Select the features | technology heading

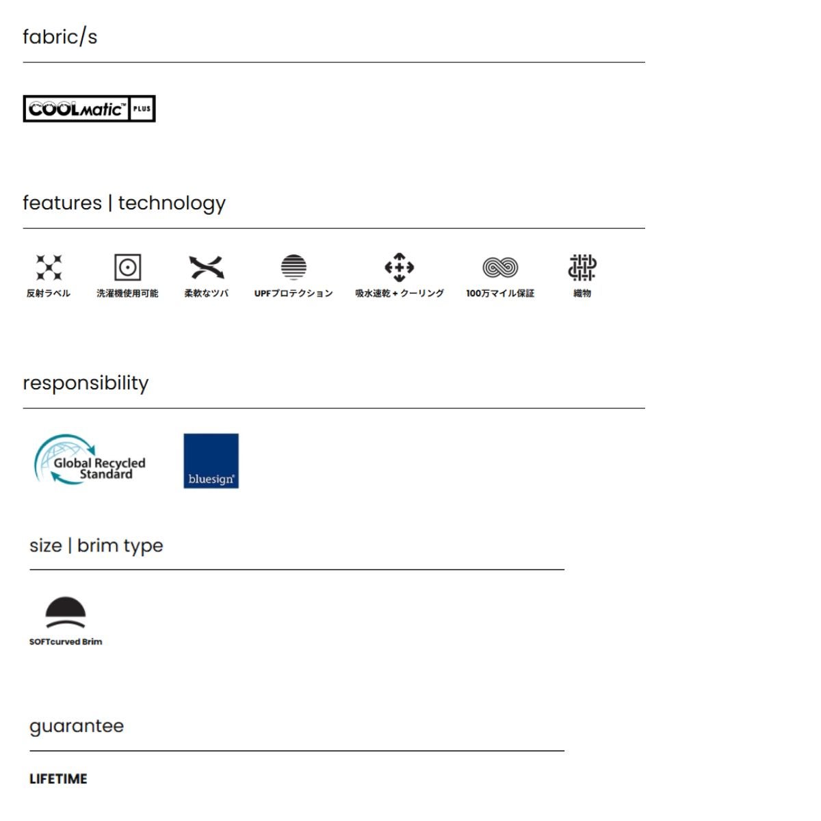(124, 203)
